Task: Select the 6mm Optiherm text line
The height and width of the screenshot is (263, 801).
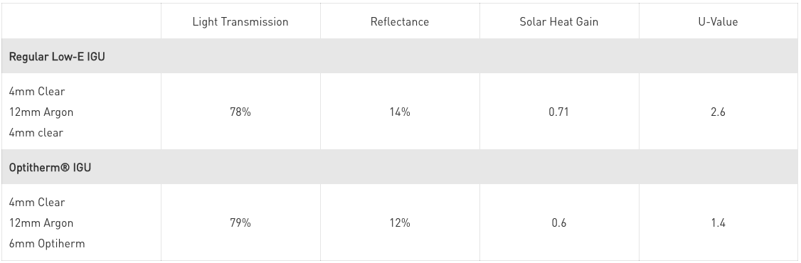Action: pyautogui.click(x=47, y=244)
